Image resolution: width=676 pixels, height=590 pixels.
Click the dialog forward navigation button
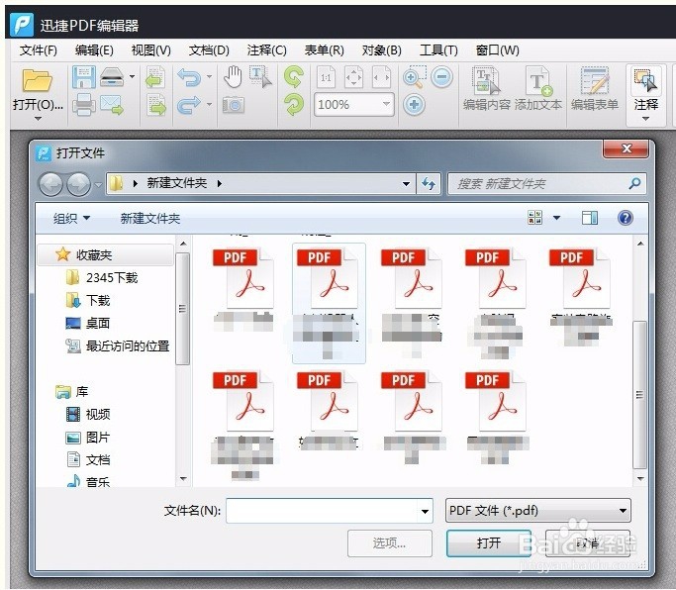(78, 184)
